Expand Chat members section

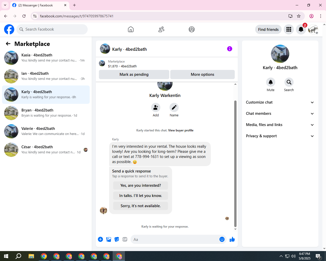click(280, 114)
